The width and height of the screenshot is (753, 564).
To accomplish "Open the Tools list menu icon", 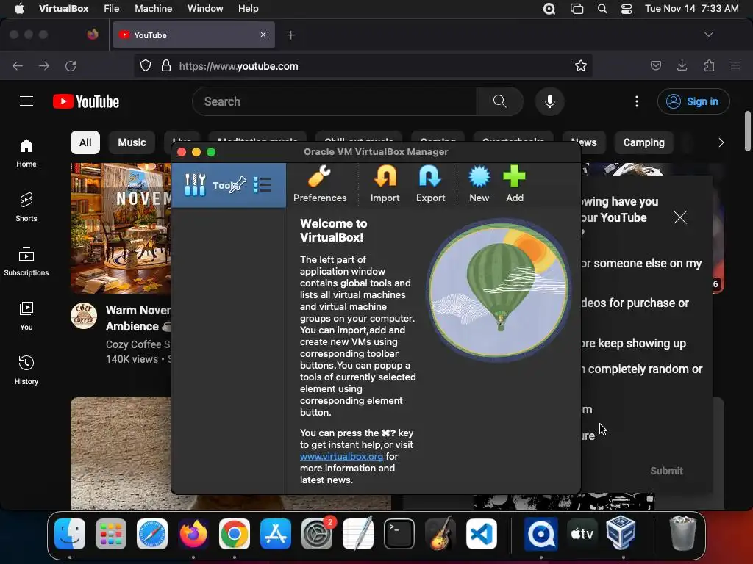I will [x=263, y=184].
